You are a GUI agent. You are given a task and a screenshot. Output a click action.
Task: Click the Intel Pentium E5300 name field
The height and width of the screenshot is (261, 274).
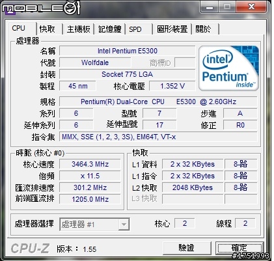[x=128, y=51]
